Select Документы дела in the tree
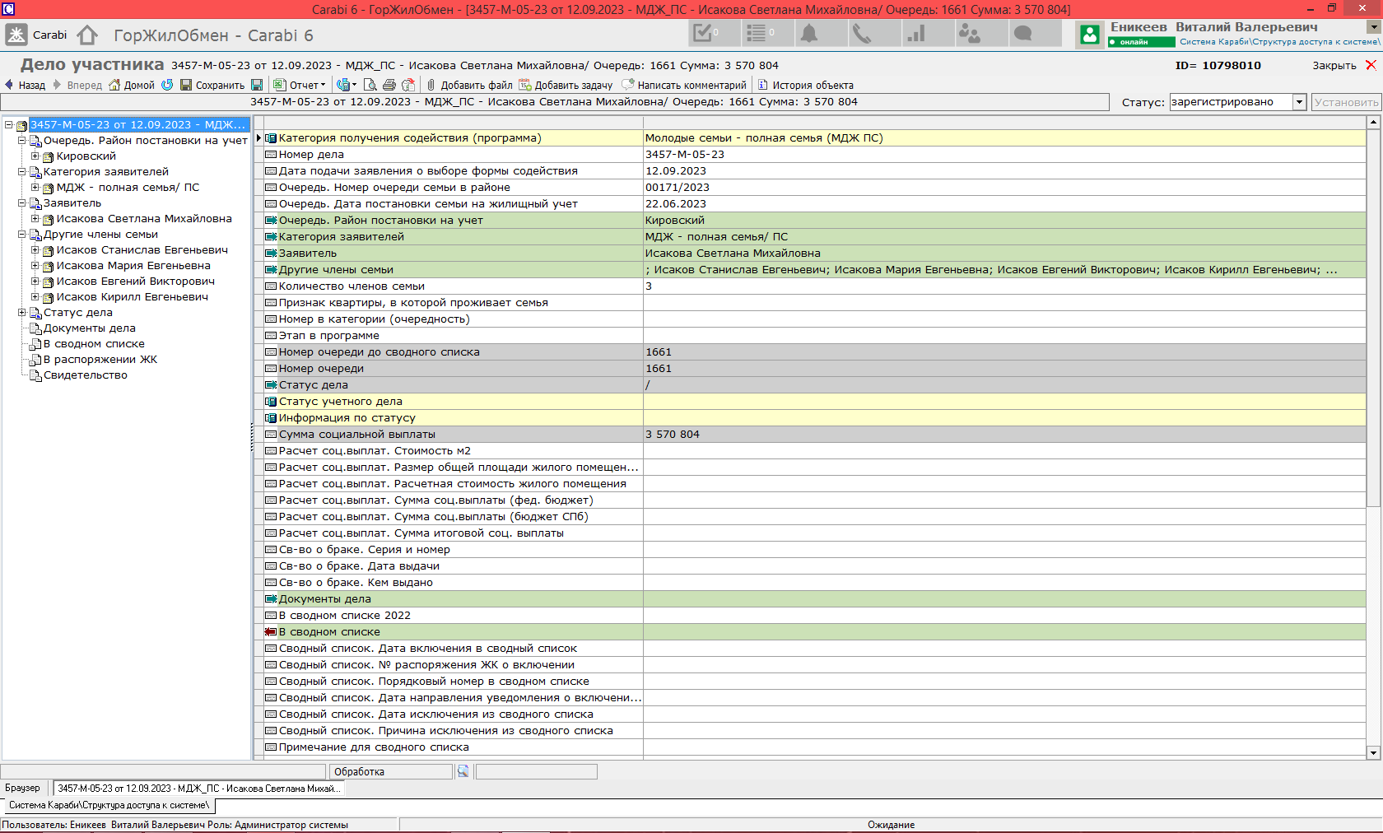 (x=89, y=328)
